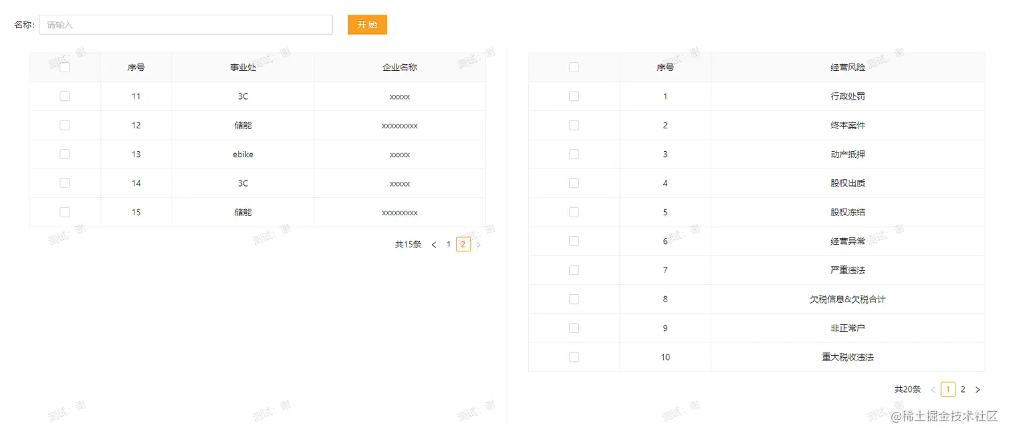Screen dimensions: 1011x436
Task: Toggle select-all checkbox in 企业名称 table header
Action: click(65, 68)
